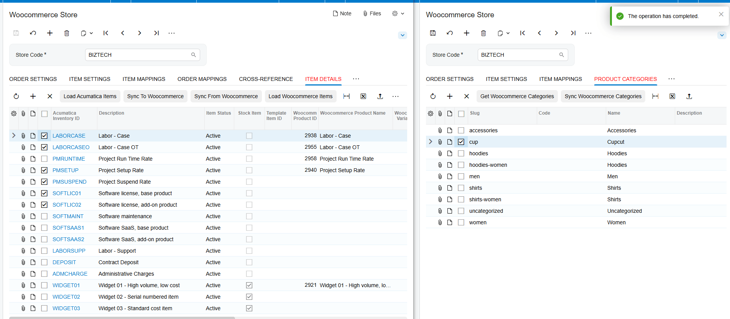Uncheck the LABORCASE row checkbox
The width and height of the screenshot is (730, 319).
click(x=44, y=136)
